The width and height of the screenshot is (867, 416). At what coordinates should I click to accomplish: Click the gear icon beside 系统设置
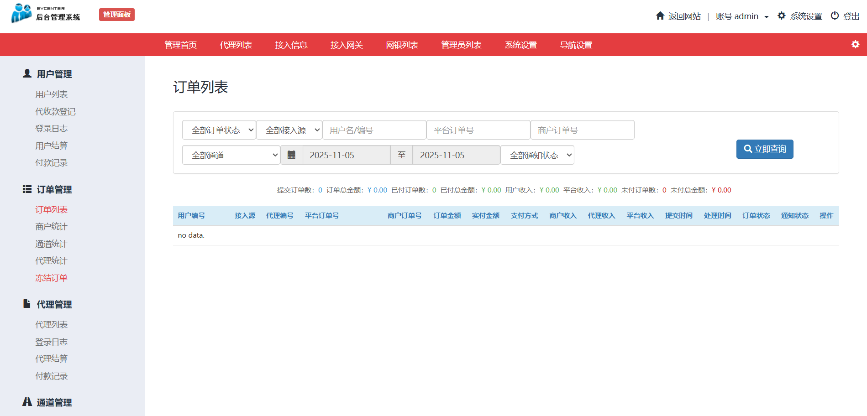click(x=781, y=16)
